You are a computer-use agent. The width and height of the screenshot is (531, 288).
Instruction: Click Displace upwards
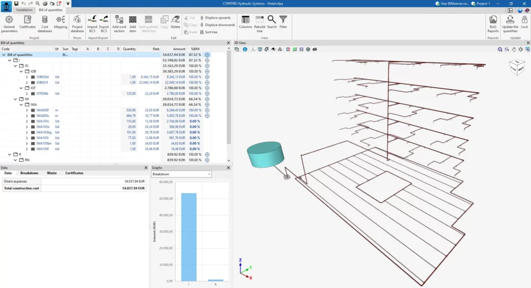pyautogui.click(x=215, y=18)
